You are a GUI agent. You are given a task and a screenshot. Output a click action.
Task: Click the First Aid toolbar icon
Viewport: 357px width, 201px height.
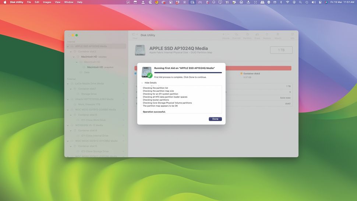pyautogui.click(x=236, y=34)
